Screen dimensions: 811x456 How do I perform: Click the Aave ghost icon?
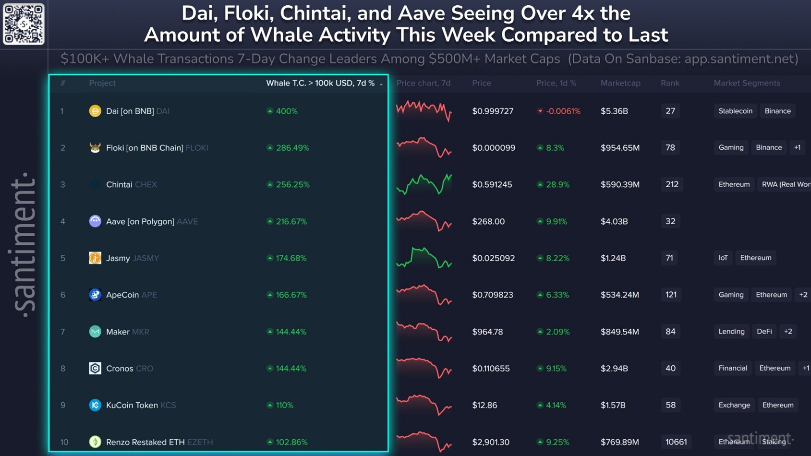95,221
